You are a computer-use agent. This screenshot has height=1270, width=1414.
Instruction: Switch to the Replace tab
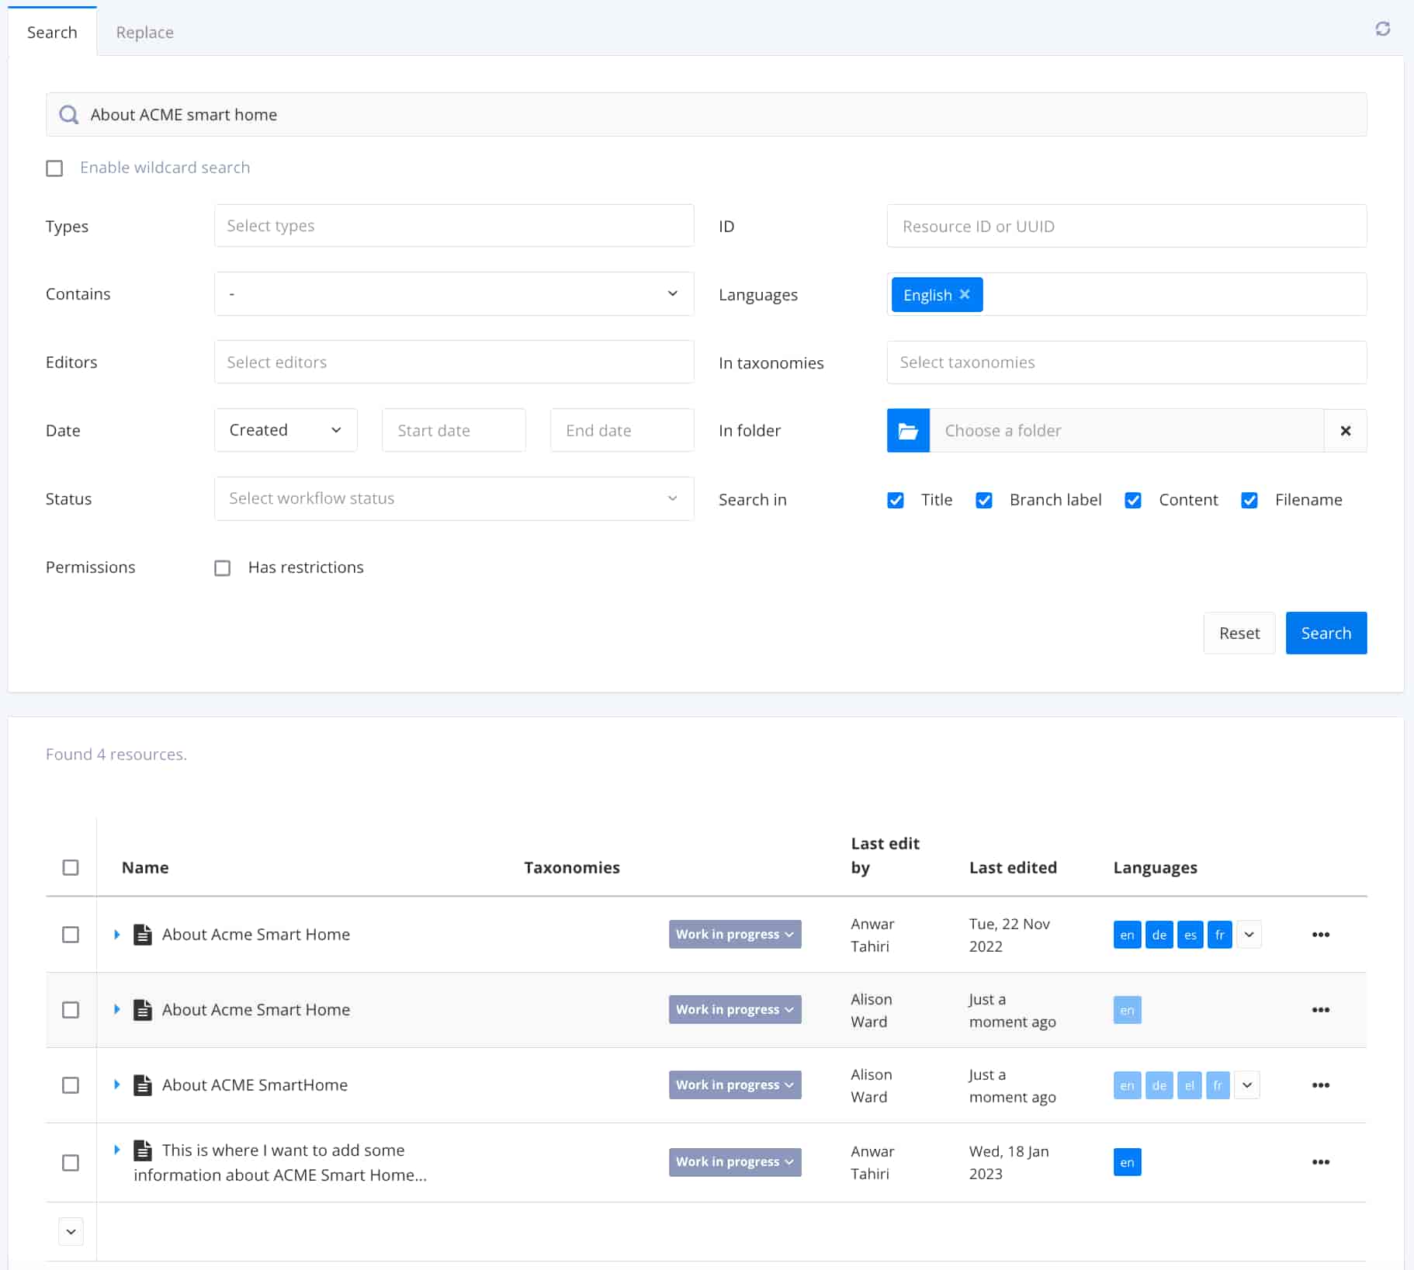(x=144, y=33)
